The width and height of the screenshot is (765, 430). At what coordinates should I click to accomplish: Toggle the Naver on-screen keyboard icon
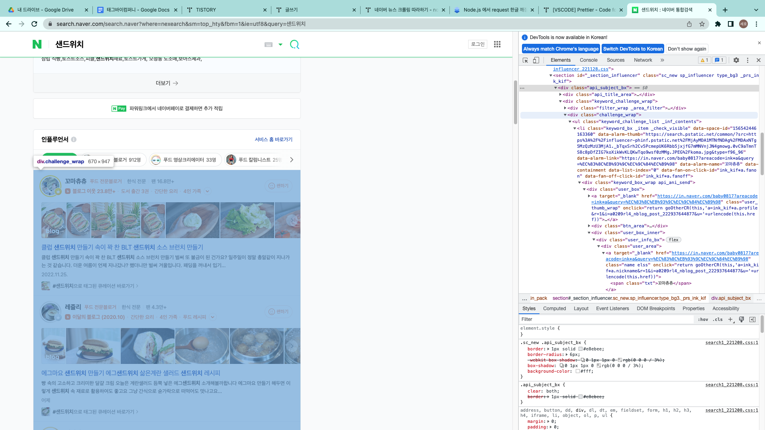tap(269, 45)
